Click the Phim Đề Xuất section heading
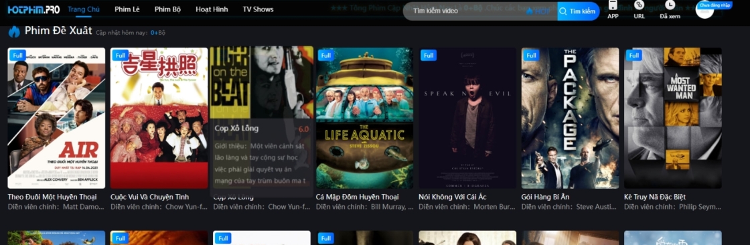750x245 pixels. point(58,31)
